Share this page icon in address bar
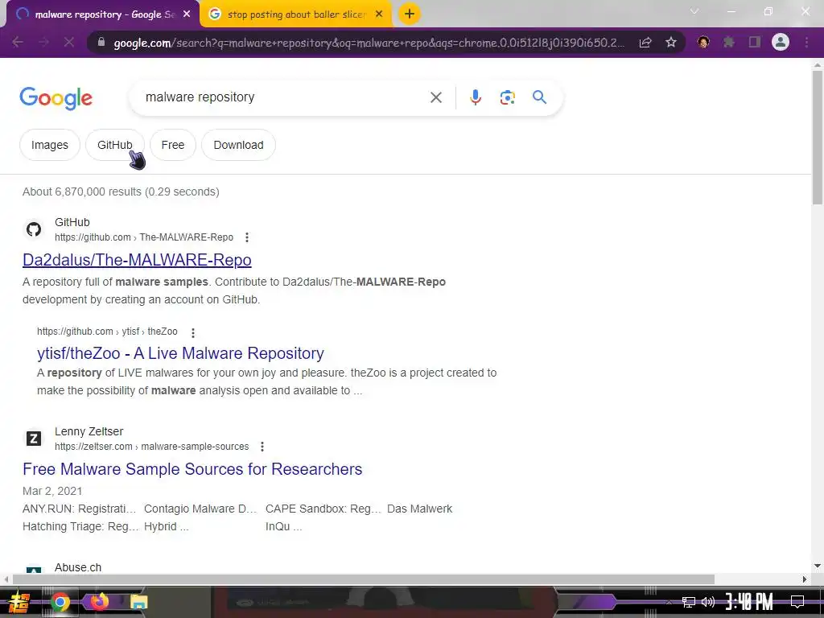The height and width of the screenshot is (618, 824). [x=645, y=42]
